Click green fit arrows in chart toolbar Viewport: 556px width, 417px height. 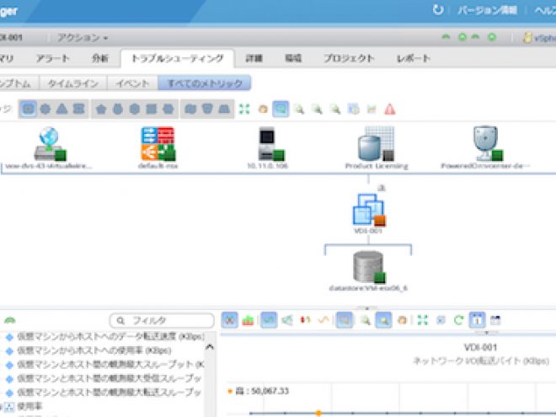click(x=422, y=321)
